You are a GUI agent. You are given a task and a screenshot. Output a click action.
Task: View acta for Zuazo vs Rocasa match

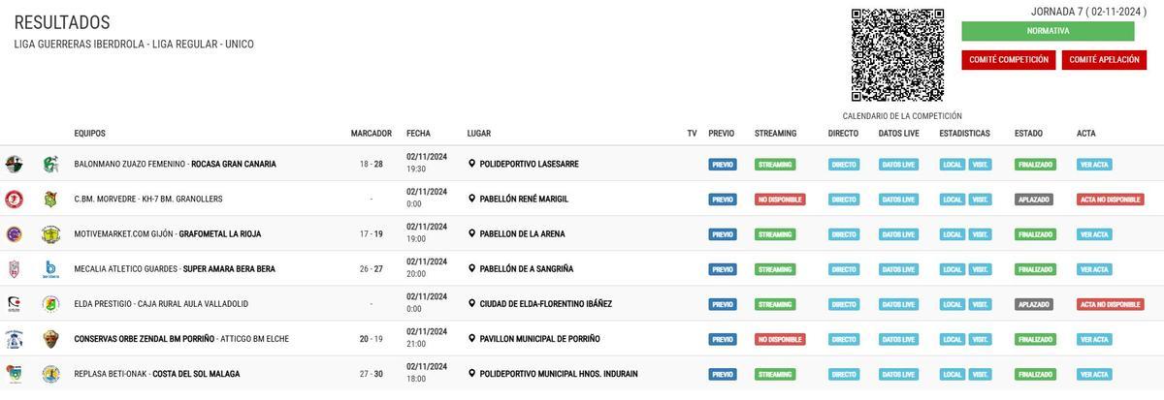pyautogui.click(x=1094, y=165)
